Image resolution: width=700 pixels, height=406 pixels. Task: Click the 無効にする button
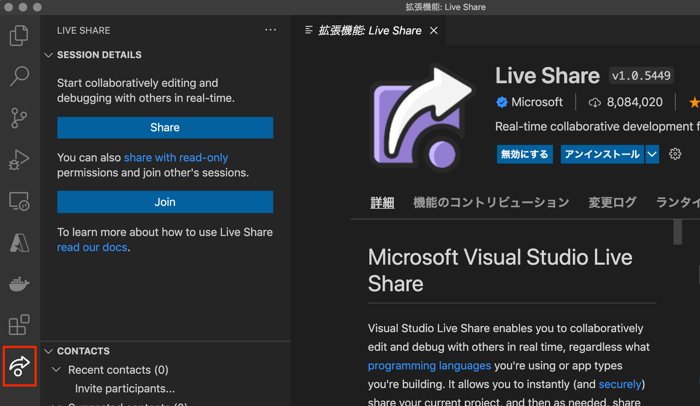click(525, 154)
